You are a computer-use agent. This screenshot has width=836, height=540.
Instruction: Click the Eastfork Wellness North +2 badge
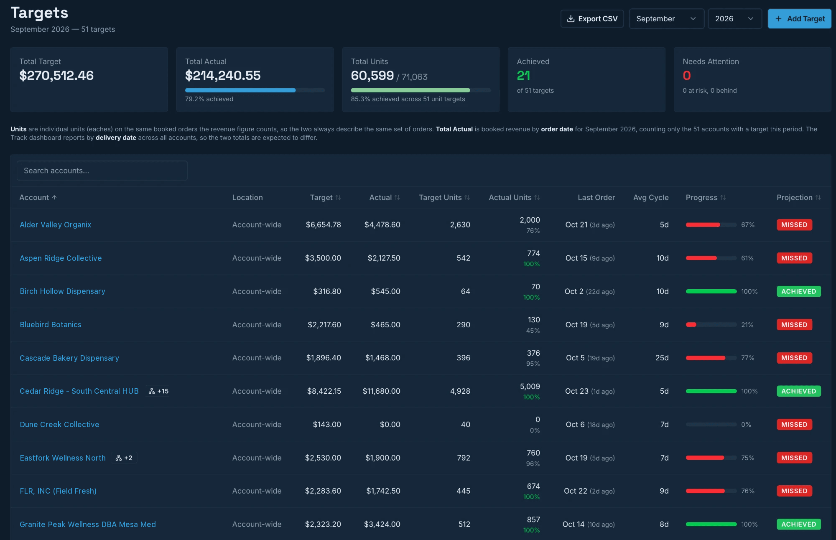(x=124, y=458)
